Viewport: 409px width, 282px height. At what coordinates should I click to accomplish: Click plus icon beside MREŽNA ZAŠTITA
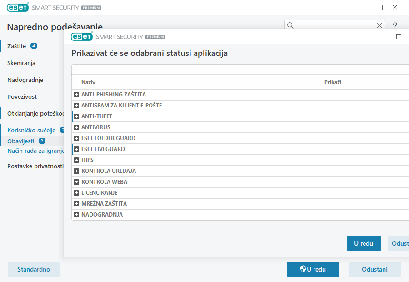[x=76, y=204]
